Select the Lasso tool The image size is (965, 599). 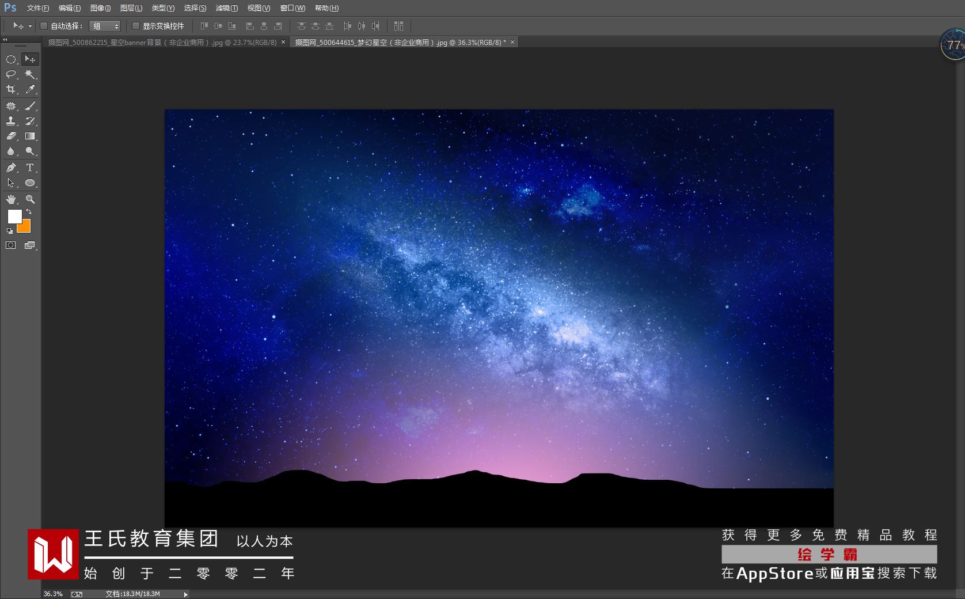pyautogui.click(x=11, y=74)
